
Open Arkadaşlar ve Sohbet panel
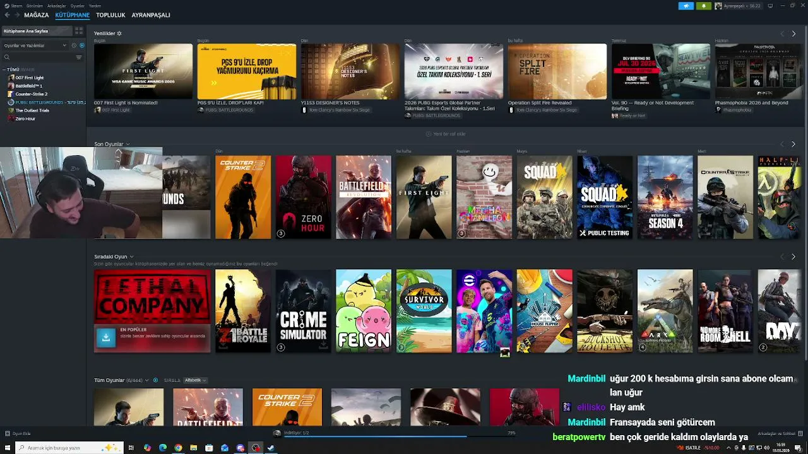pyautogui.click(x=780, y=434)
